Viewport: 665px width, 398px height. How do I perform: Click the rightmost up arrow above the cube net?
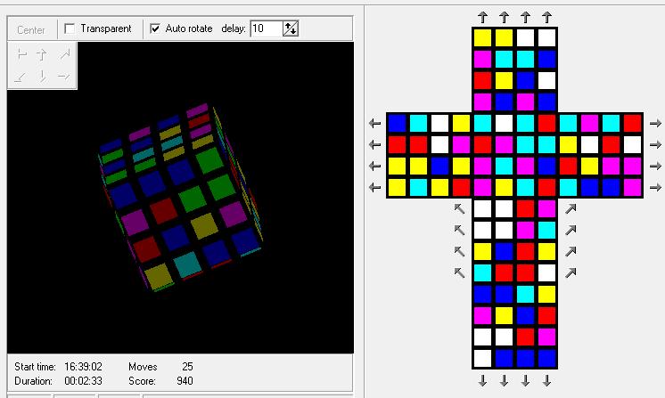pyautogui.click(x=546, y=16)
